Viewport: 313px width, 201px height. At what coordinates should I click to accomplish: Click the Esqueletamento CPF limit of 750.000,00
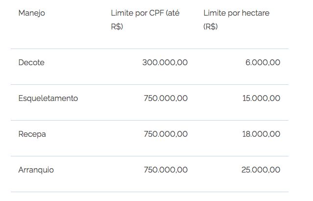point(166,99)
